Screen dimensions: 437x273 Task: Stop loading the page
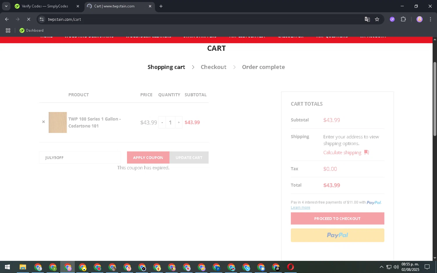coord(29,19)
